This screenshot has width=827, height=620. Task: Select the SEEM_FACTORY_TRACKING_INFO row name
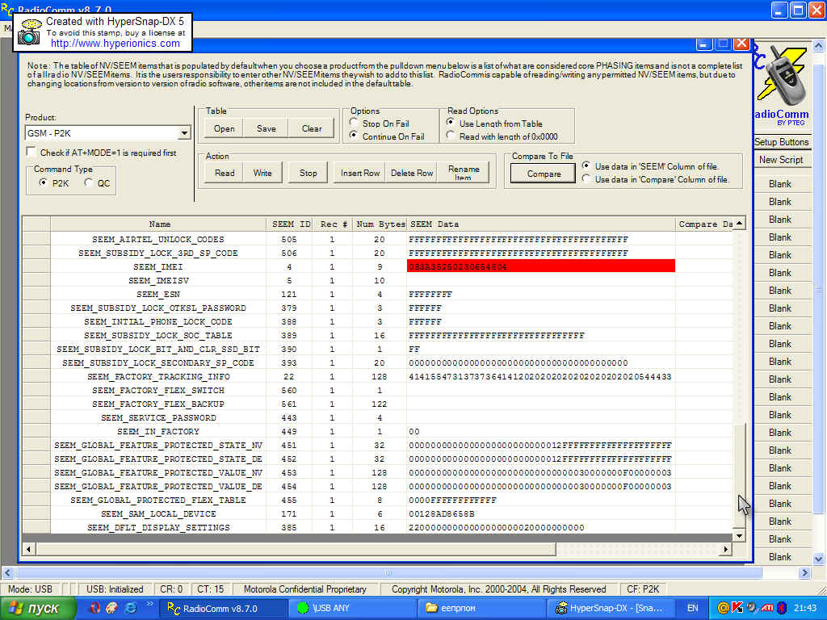click(158, 376)
